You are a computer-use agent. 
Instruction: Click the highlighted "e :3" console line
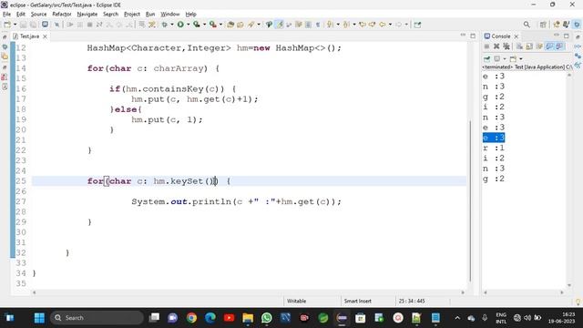(494, 138)
